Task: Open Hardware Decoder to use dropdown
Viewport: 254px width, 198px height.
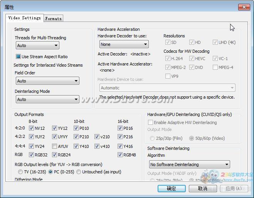Action: 124,44
